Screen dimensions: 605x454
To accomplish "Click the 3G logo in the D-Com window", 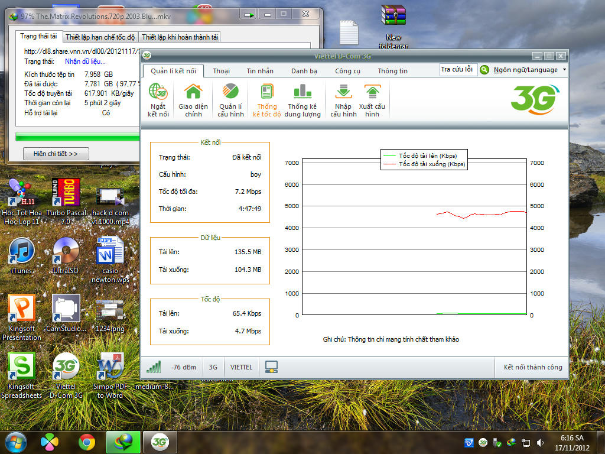I will click(535, 99).
